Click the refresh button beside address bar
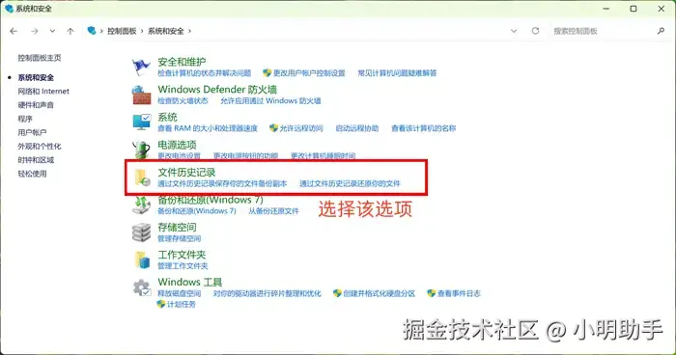This screenshot has height=355, width=676. click(x=535, y=31)
